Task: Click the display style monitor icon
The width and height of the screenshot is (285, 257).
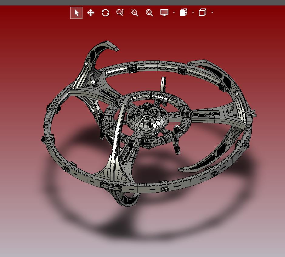Action: coord(164,12)
